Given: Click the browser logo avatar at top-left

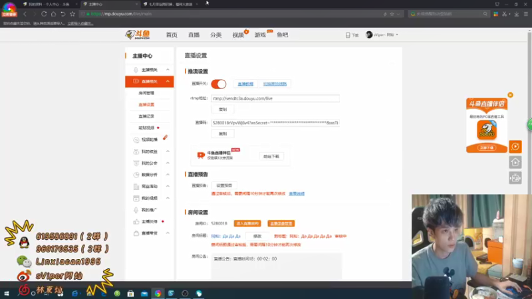Looking at the screenshot, I should pyautogui.click(x=9, y=9).
